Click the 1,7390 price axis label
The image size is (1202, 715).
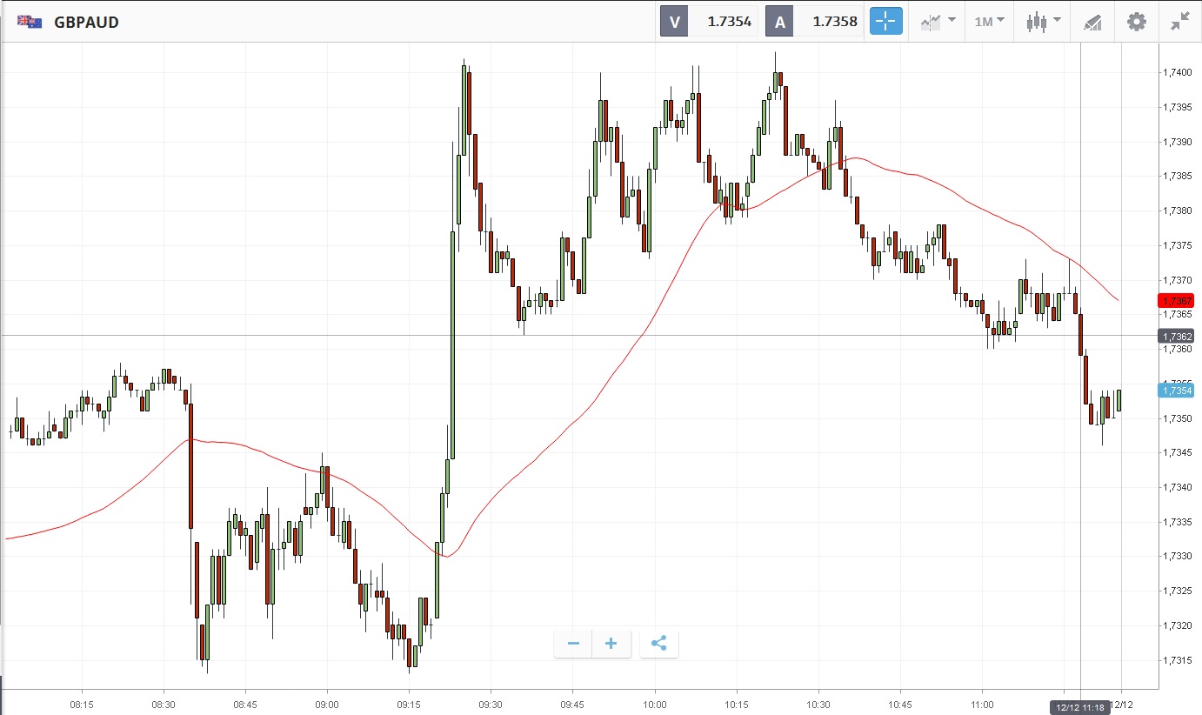coord(1177,142)
